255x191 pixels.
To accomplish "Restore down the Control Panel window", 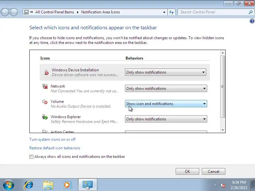I will [238, 4].
